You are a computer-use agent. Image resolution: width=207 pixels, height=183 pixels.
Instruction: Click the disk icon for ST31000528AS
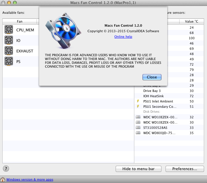click(138, 127)
